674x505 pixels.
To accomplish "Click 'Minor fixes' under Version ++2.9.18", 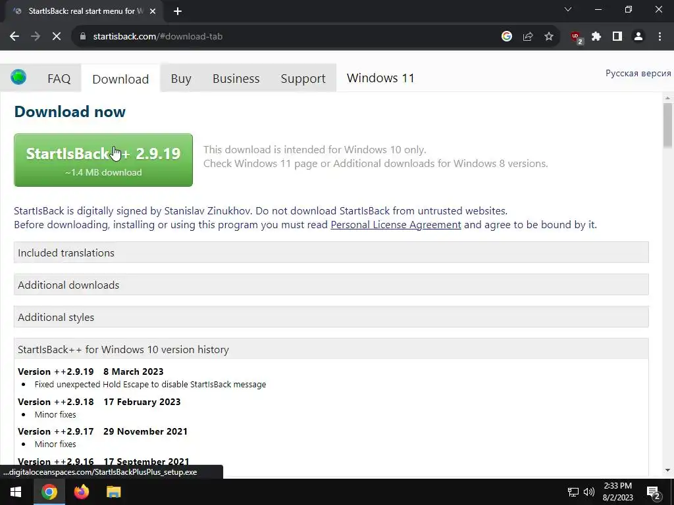I will [x=55, y=414].
